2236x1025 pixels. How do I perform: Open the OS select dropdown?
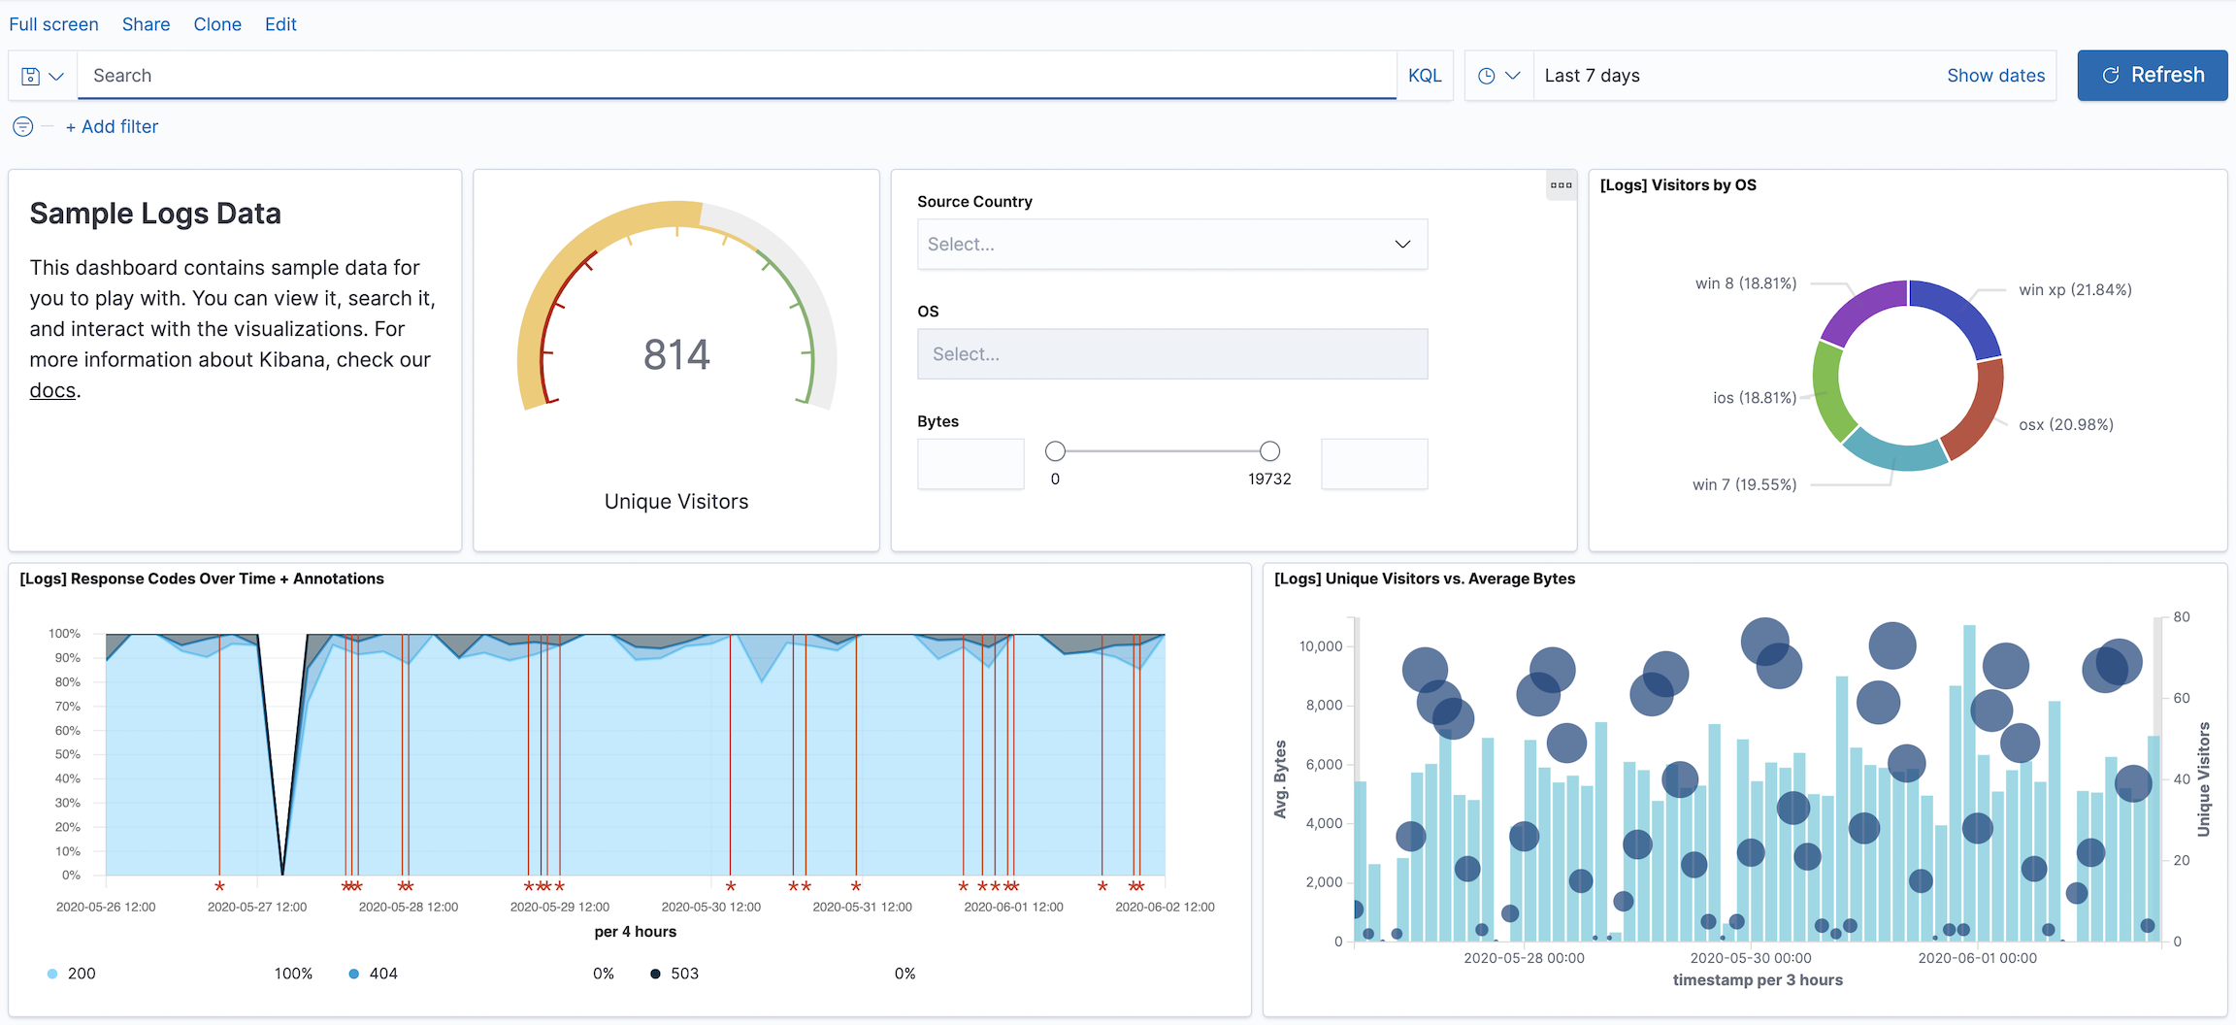coord(1171,353)
